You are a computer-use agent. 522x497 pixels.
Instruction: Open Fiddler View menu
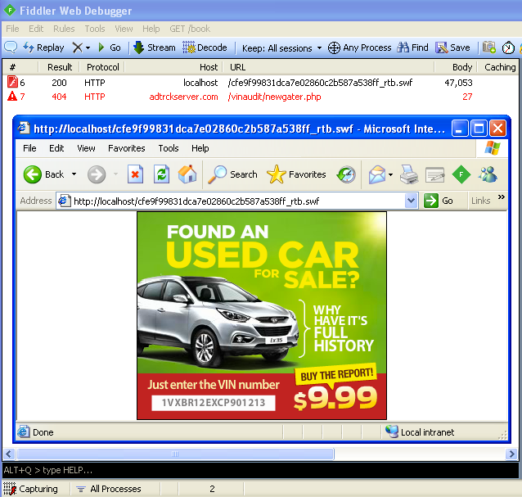tap(124, 29)
